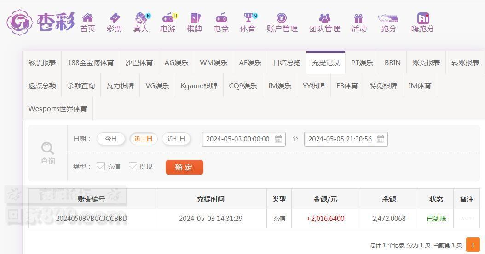The image size is (485, 254).
Task: Select the 今日 date range option
Action: [111, 139]
